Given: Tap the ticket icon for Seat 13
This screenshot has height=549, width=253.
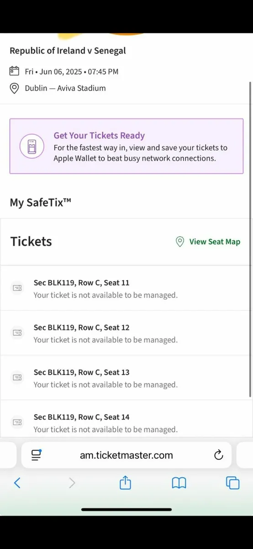Looking at the screenshot, I should click(17, 377).
